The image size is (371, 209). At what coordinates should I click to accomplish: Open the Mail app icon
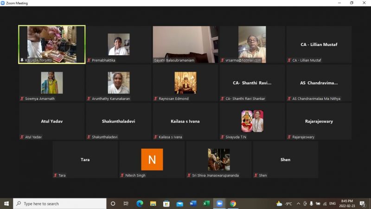click(180, 203)
